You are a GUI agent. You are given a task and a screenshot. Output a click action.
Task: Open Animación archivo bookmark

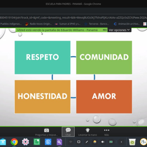tap(127, 24)
